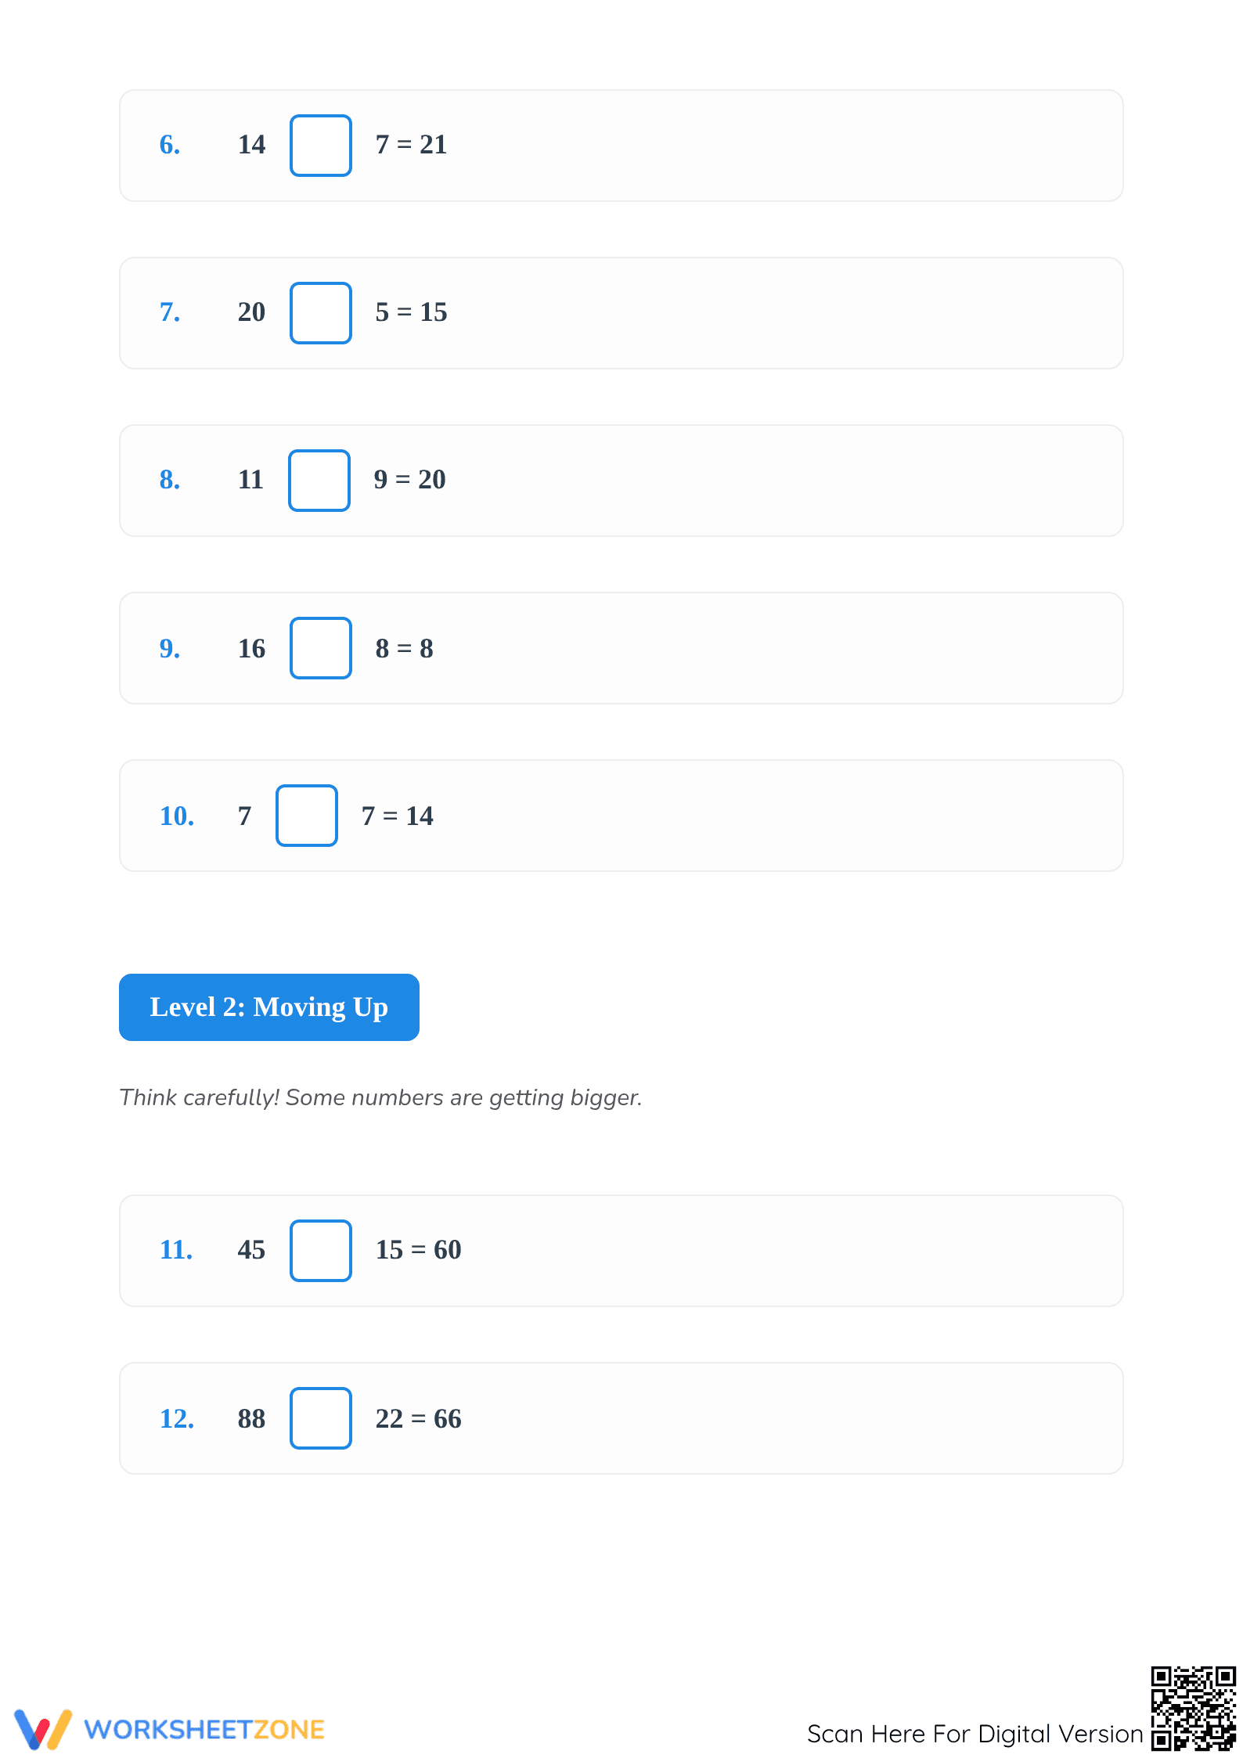
Task: Click the question number 6 label
Action: [170, 145]
